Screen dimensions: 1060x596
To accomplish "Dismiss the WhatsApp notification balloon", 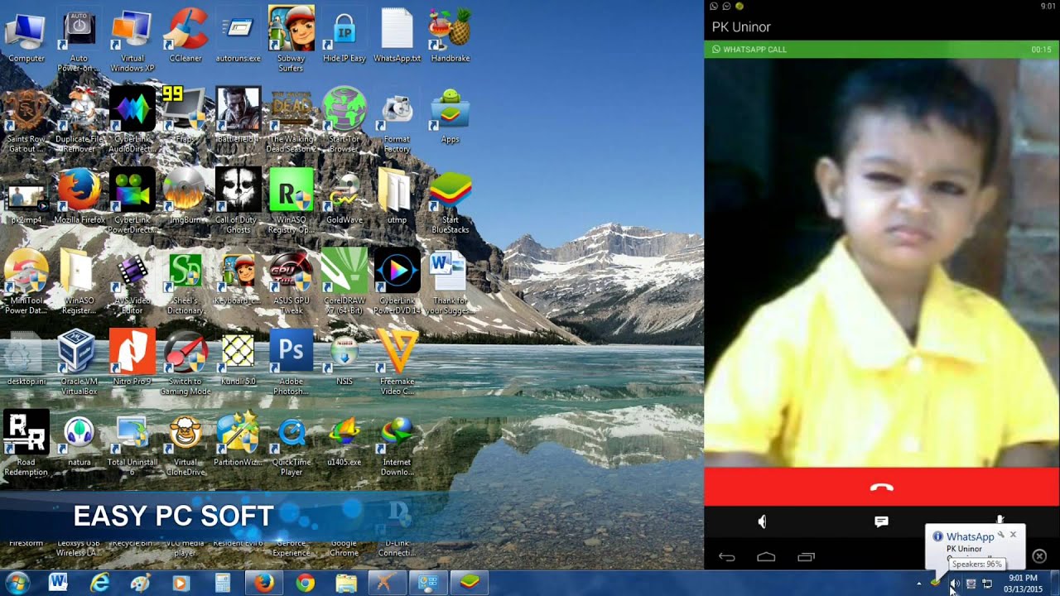I will (x=1013, y=536).
